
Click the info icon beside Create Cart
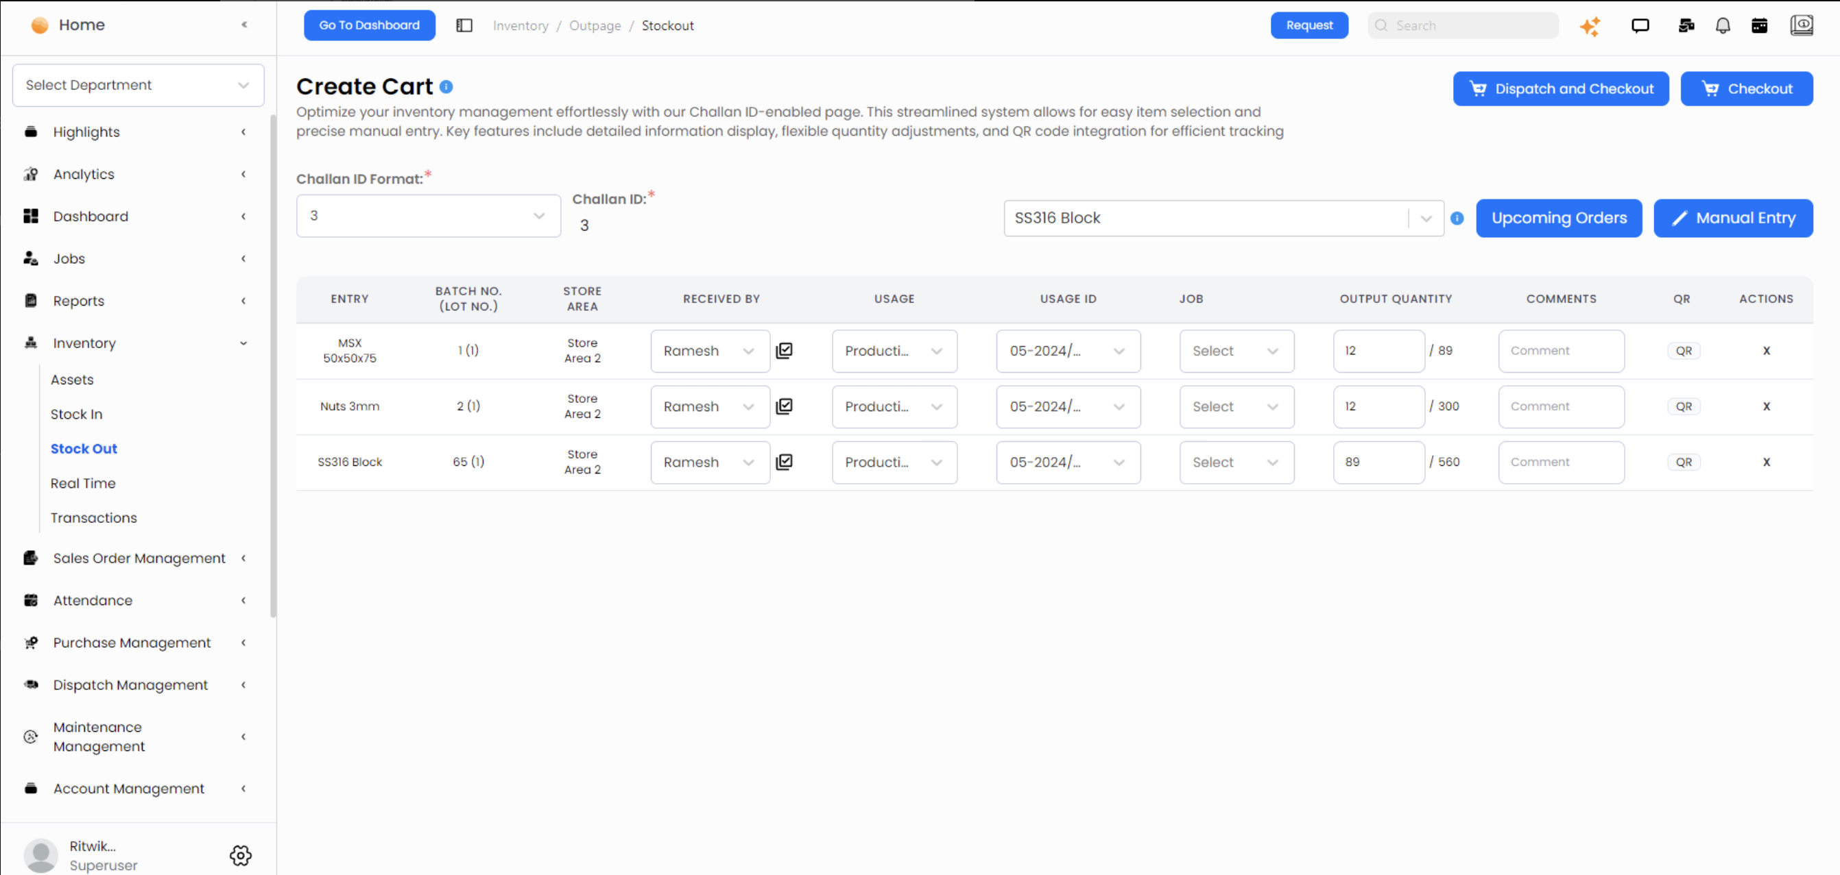click(446, 87)
